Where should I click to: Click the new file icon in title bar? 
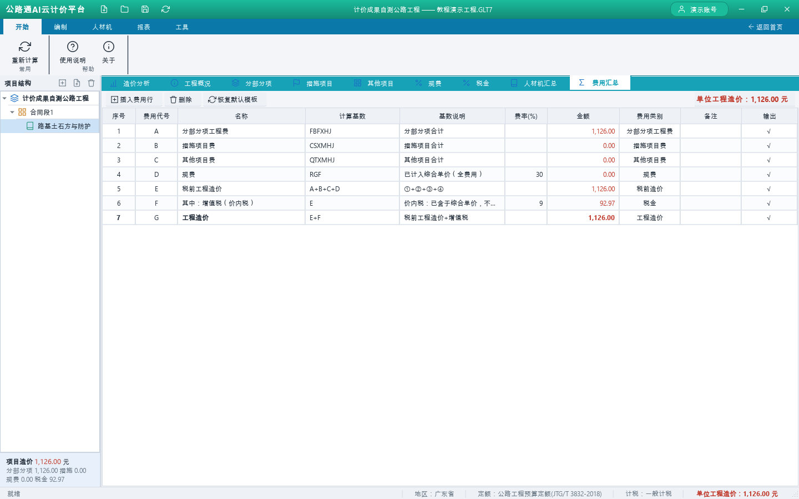(104, 9)
